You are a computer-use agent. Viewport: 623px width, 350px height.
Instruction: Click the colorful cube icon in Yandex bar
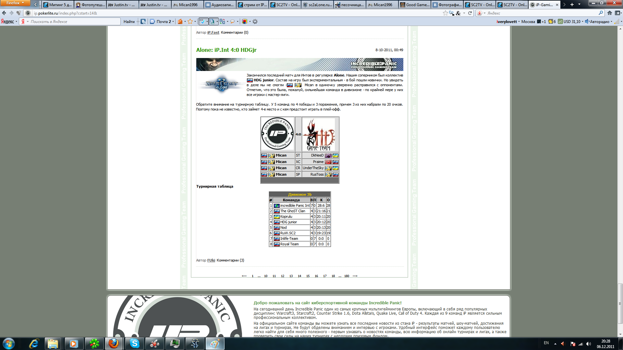point(245,21)
